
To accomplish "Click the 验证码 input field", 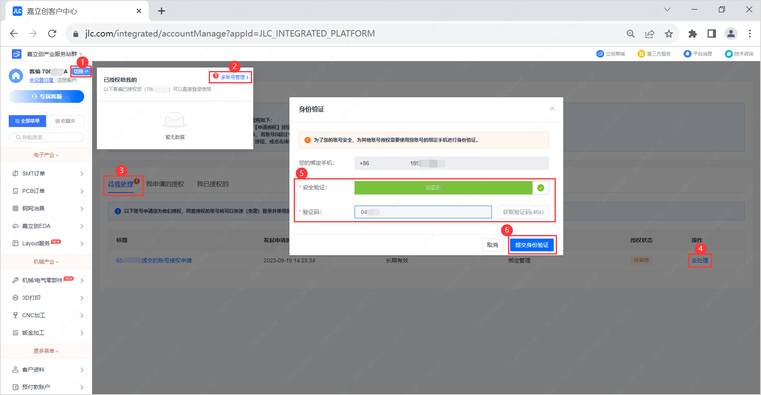I will coord(423,212).
